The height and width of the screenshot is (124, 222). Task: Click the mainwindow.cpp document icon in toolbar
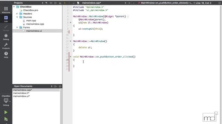click(x=78, y=3)
